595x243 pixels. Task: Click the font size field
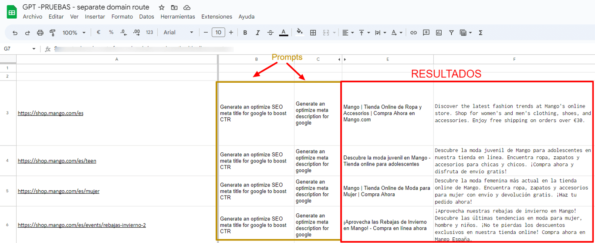(x=218, y=33)
